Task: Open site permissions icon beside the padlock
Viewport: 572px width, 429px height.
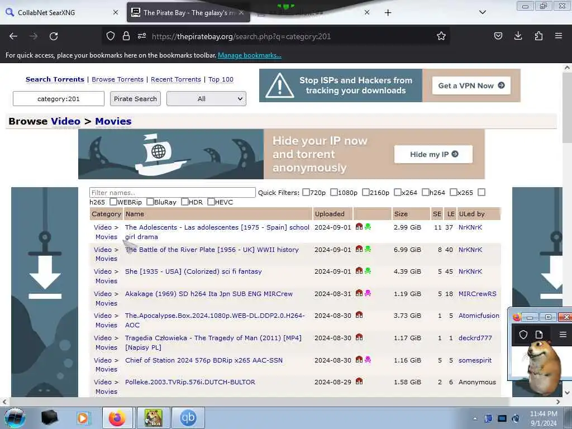Action: point(142,36)
